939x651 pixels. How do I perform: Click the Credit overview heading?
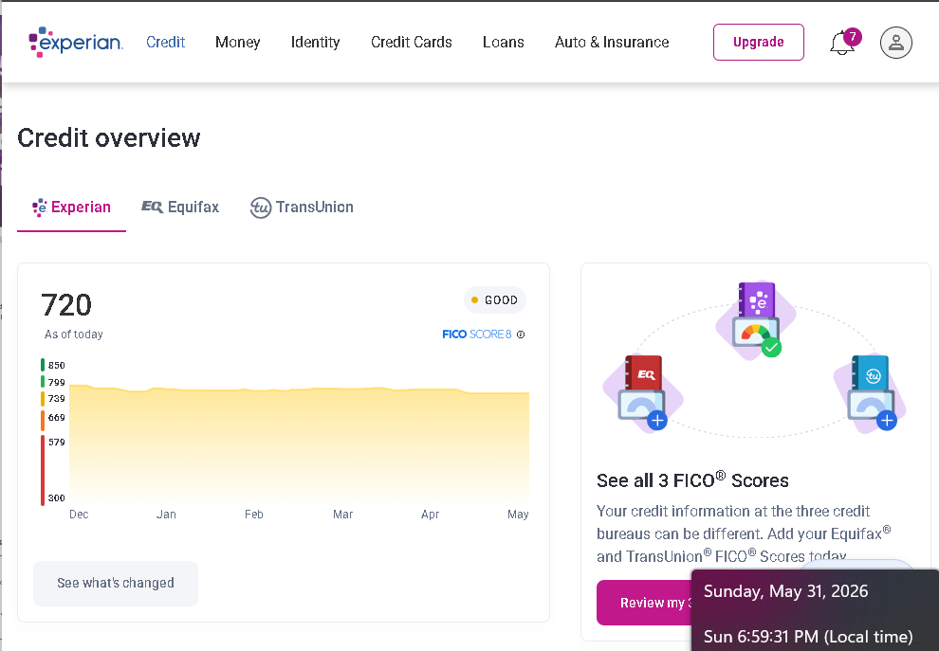click(x=108, y=137)
